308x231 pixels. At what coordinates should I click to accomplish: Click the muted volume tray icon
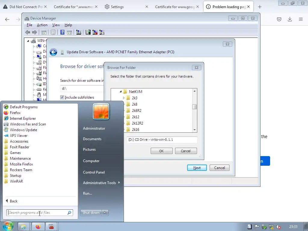(x=278, y=227)
